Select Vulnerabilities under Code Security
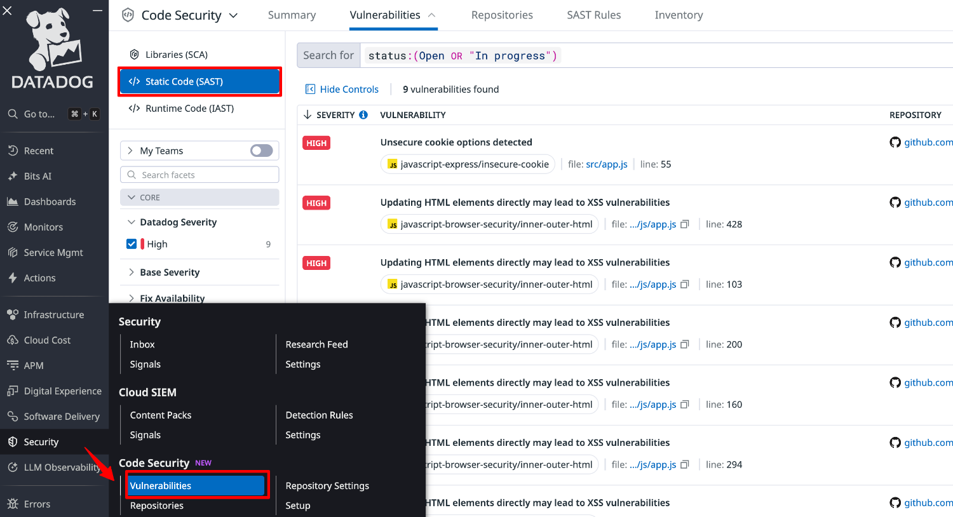The width and height of the screenshot is (953, 517). 196,486
